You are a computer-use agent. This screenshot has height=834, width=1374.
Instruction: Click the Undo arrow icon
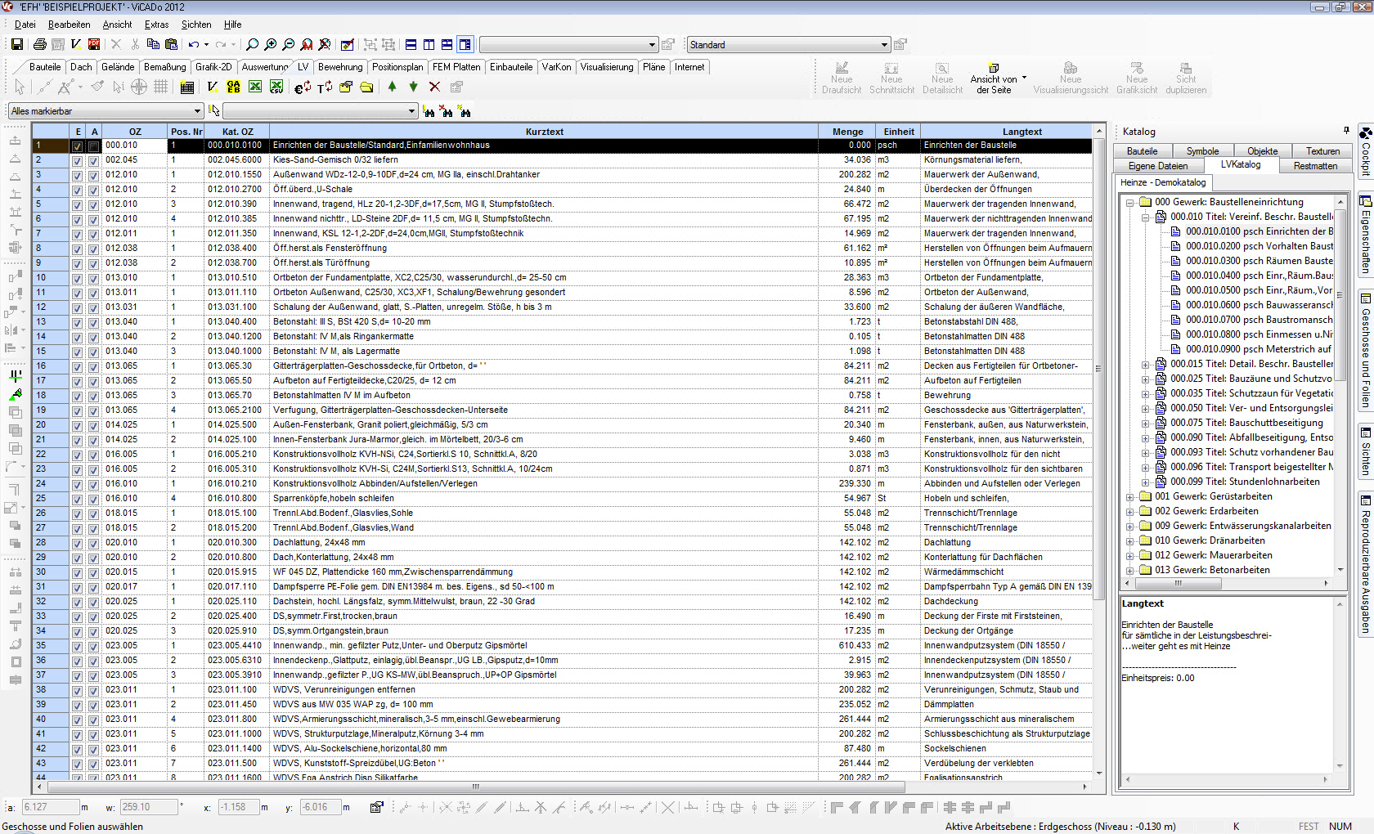tap(194, 44)
